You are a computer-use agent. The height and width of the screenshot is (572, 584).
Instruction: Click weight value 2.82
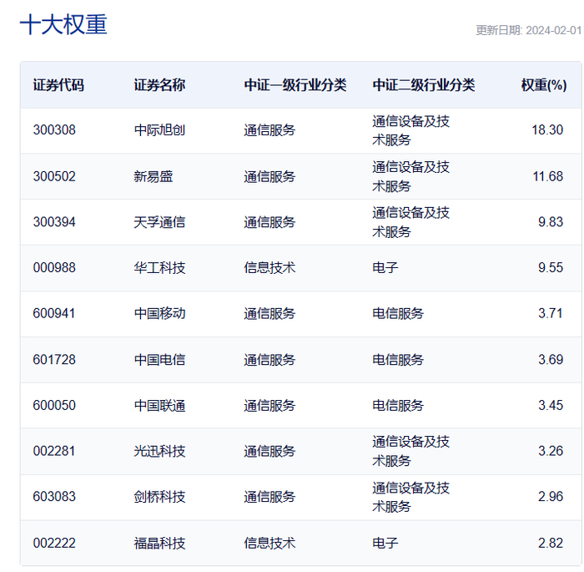click(x=551, y=543)
